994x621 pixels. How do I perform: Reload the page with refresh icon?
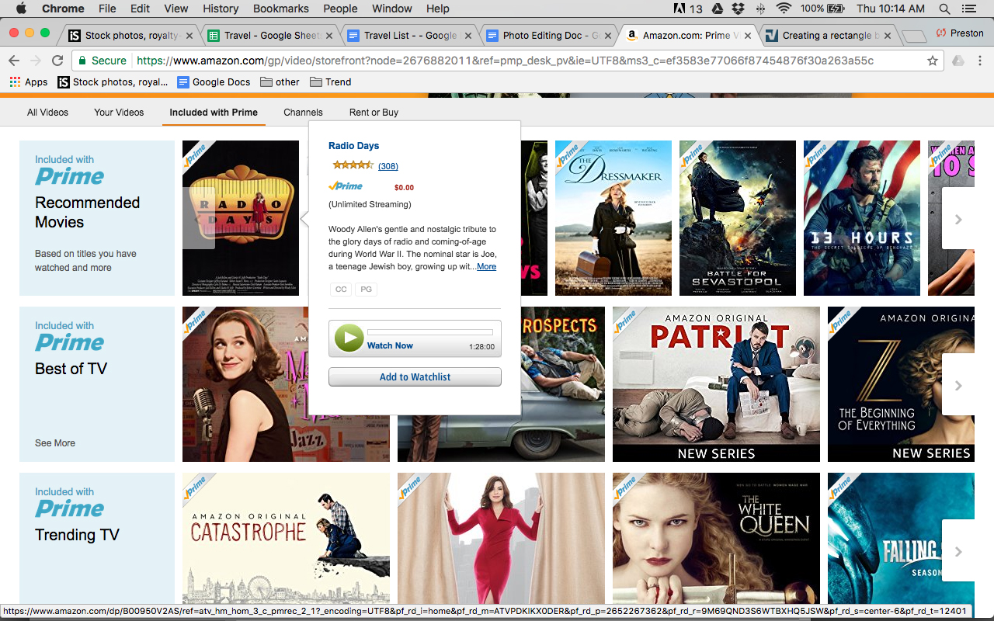tap(57, 61)
